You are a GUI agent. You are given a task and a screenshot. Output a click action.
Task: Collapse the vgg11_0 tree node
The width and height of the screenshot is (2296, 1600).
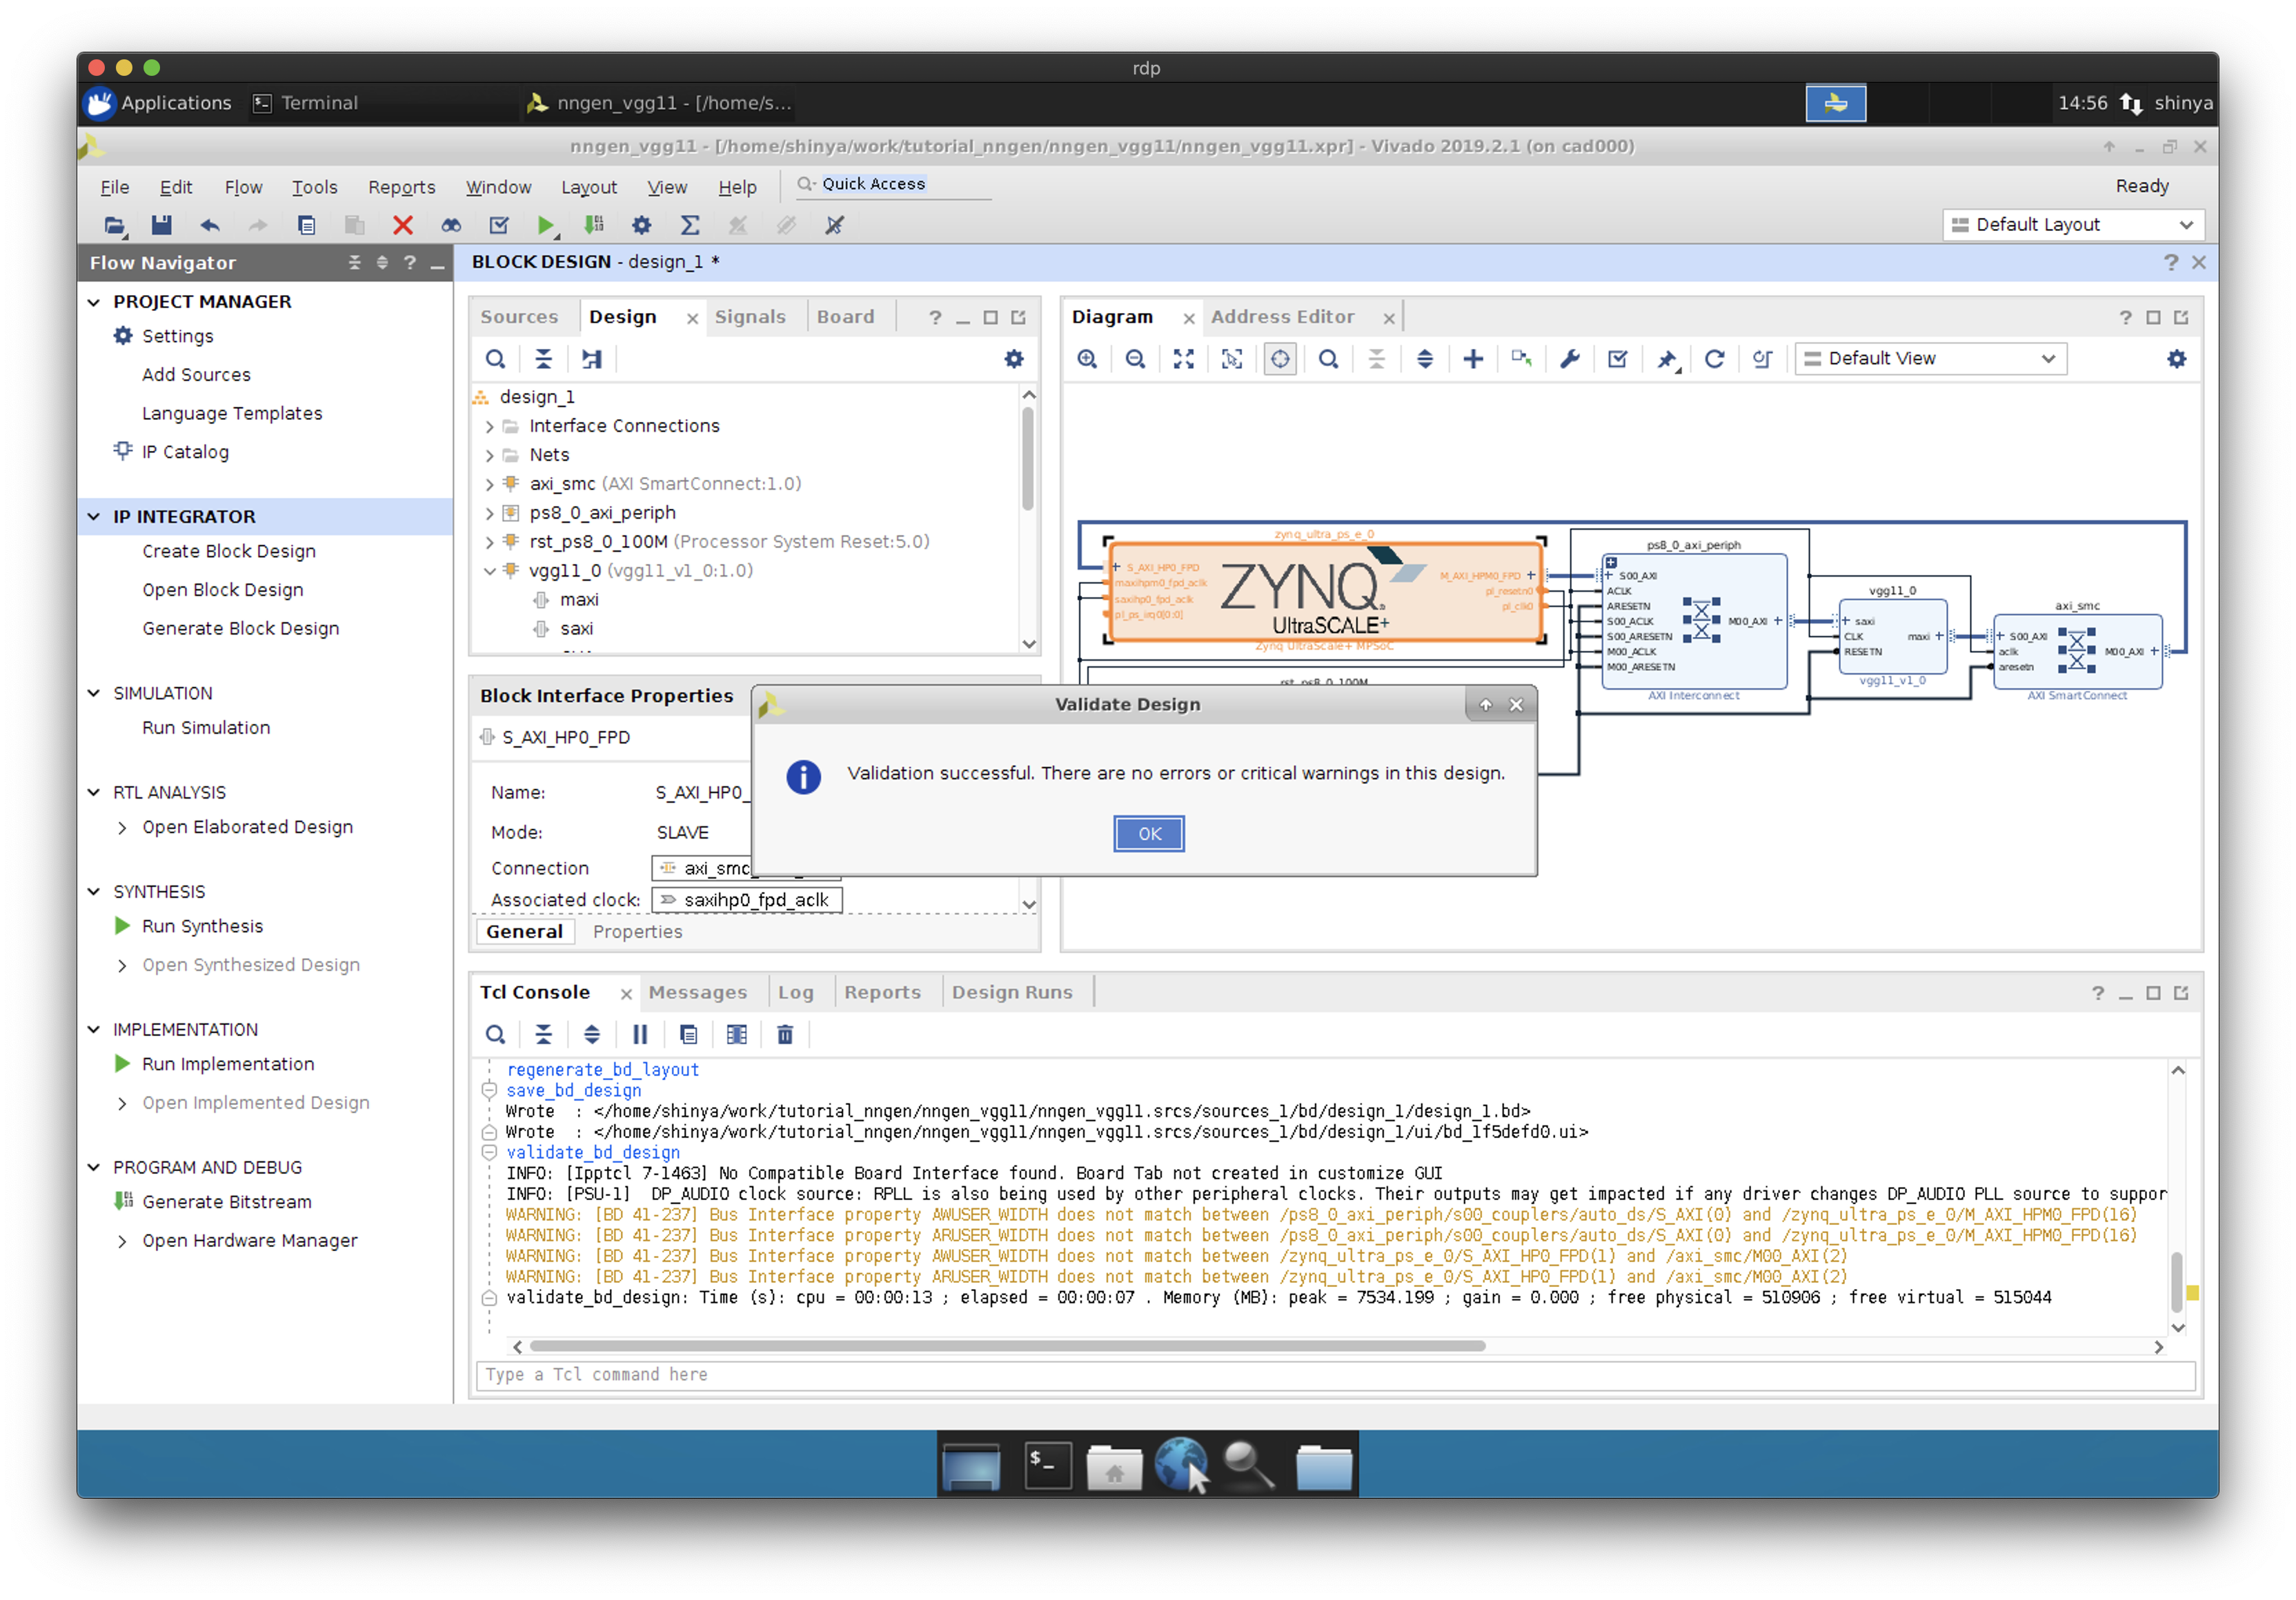pyautogui.click(x=490, y=570)
